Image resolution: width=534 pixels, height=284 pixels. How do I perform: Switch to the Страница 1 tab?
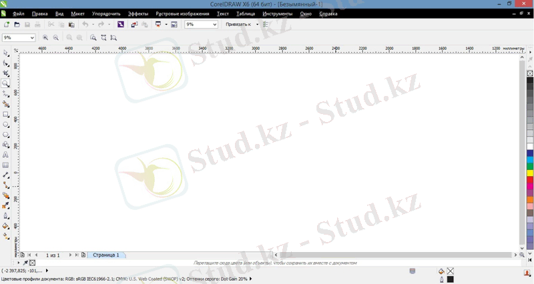106,255
